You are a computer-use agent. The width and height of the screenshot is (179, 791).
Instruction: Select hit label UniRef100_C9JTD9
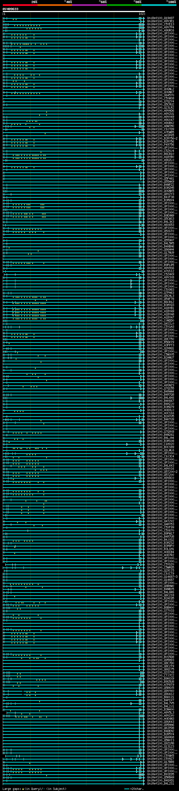pos(161,129)
